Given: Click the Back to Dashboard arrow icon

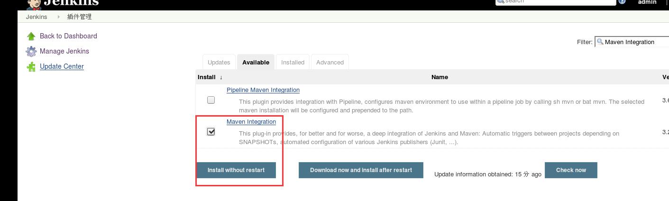Looking at the screenshot, I should (x=31, y=36).
